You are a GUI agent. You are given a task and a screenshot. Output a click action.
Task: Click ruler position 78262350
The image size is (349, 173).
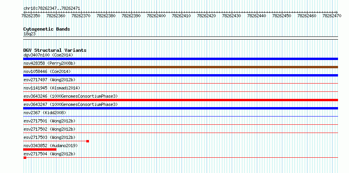click(31, 16)
